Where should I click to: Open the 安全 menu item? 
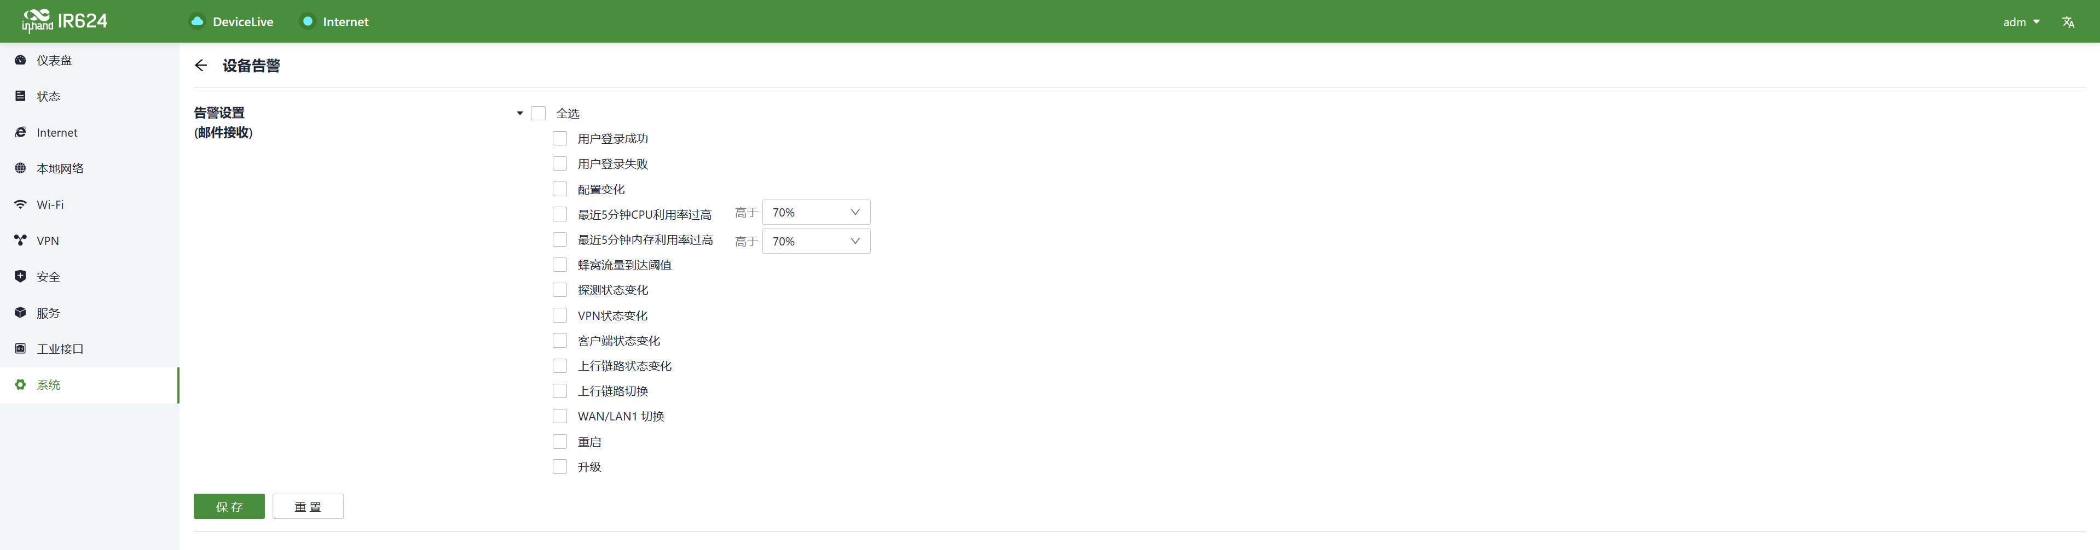pyautogui.click(x=90, y=276)
